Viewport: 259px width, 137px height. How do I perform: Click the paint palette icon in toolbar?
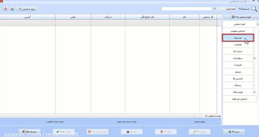(6, 9)
